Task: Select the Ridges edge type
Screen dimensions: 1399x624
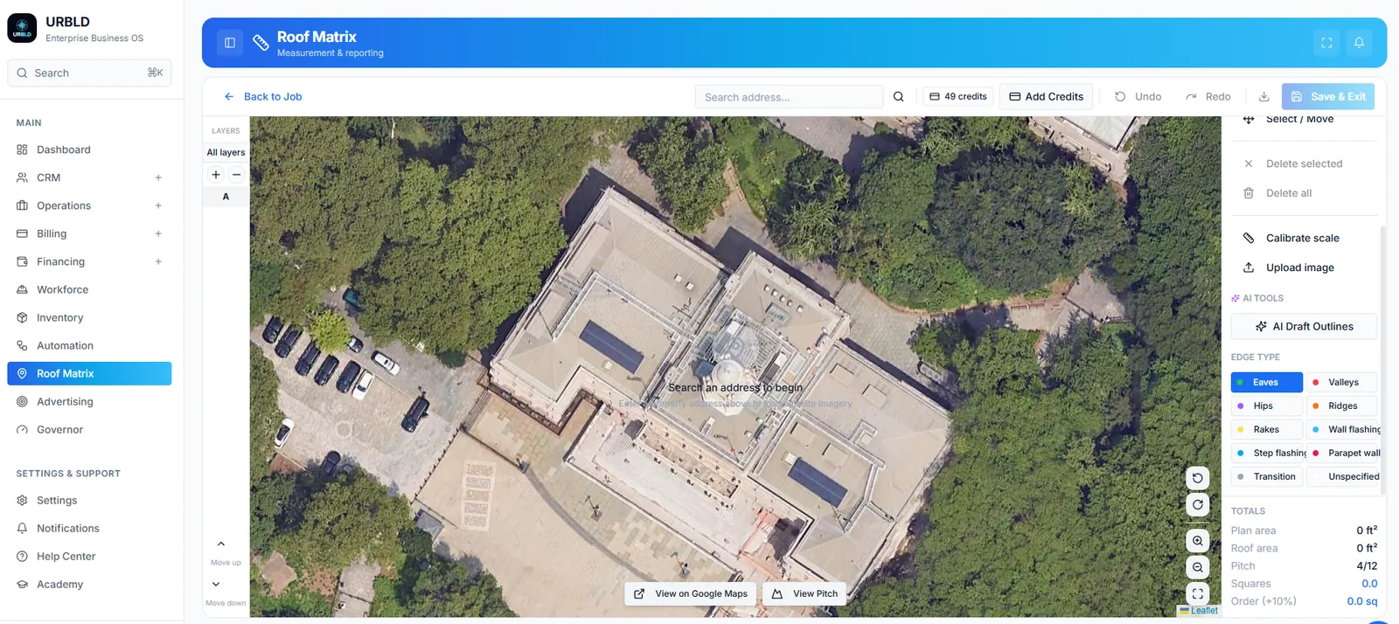Action: (1342, 406)
